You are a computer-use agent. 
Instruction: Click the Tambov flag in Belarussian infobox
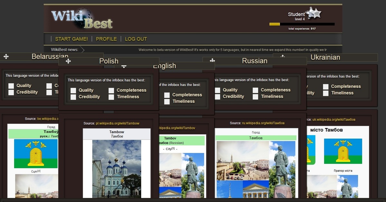coord(36,153)
